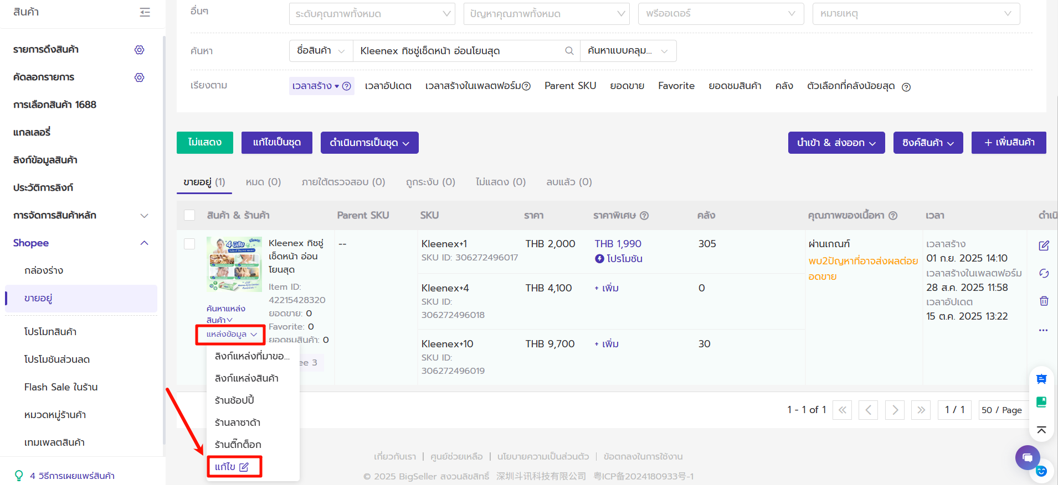Image resolution: width=1058 pixels, height=485 pixels.
Task: Open the 50 / Page size selector
Action: tap(1001, 410)
